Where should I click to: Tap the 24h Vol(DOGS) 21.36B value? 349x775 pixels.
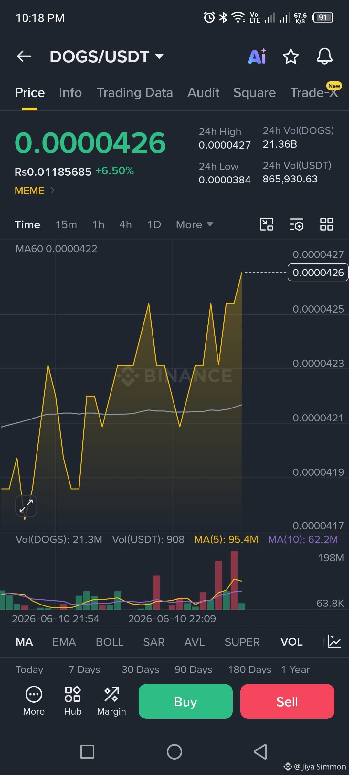click(280, 144)
